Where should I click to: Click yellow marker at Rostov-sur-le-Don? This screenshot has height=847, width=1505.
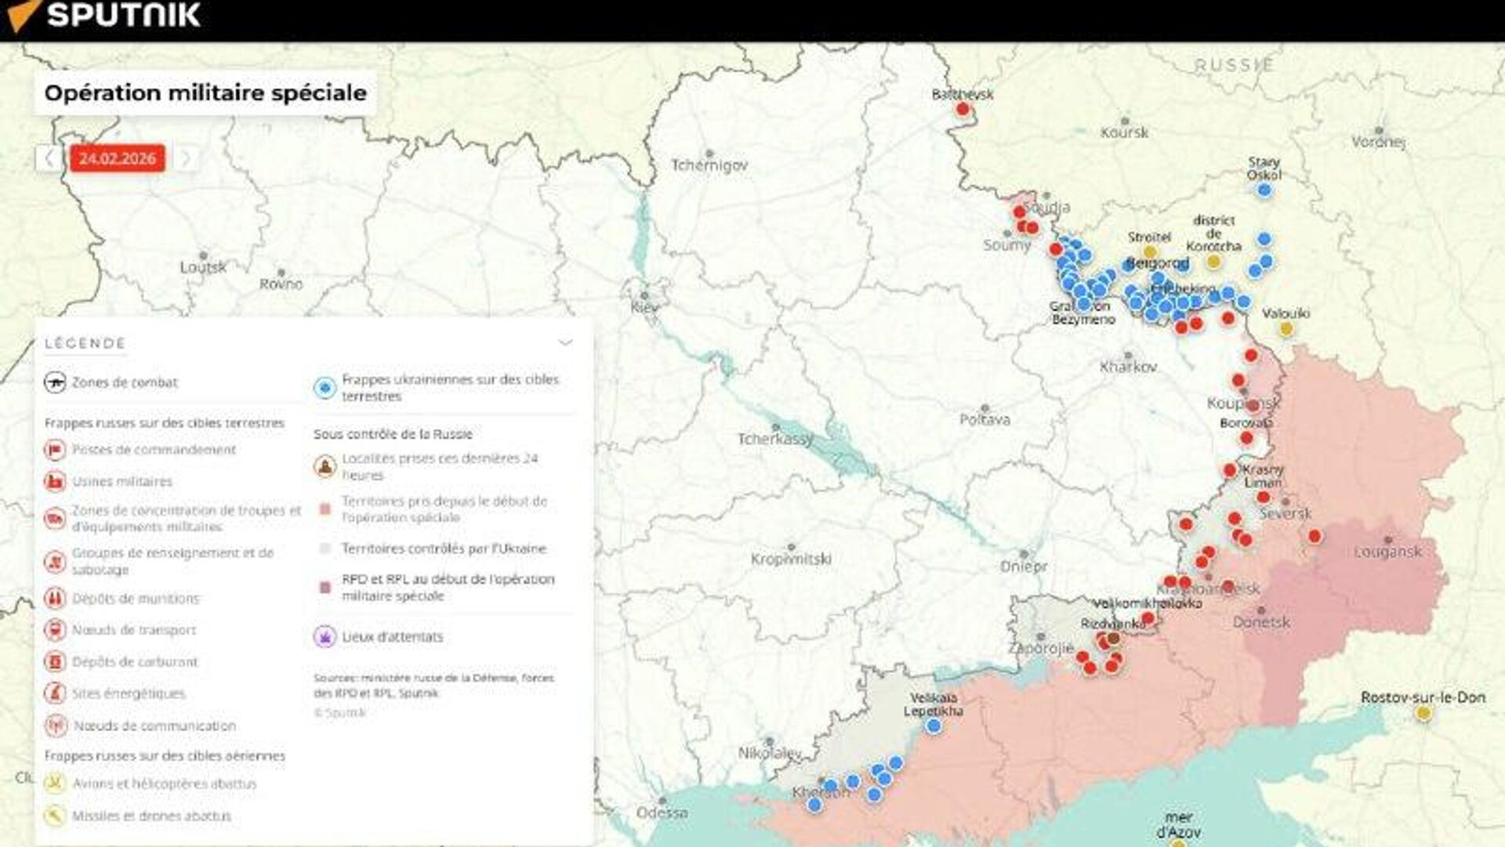point(1423,713)
